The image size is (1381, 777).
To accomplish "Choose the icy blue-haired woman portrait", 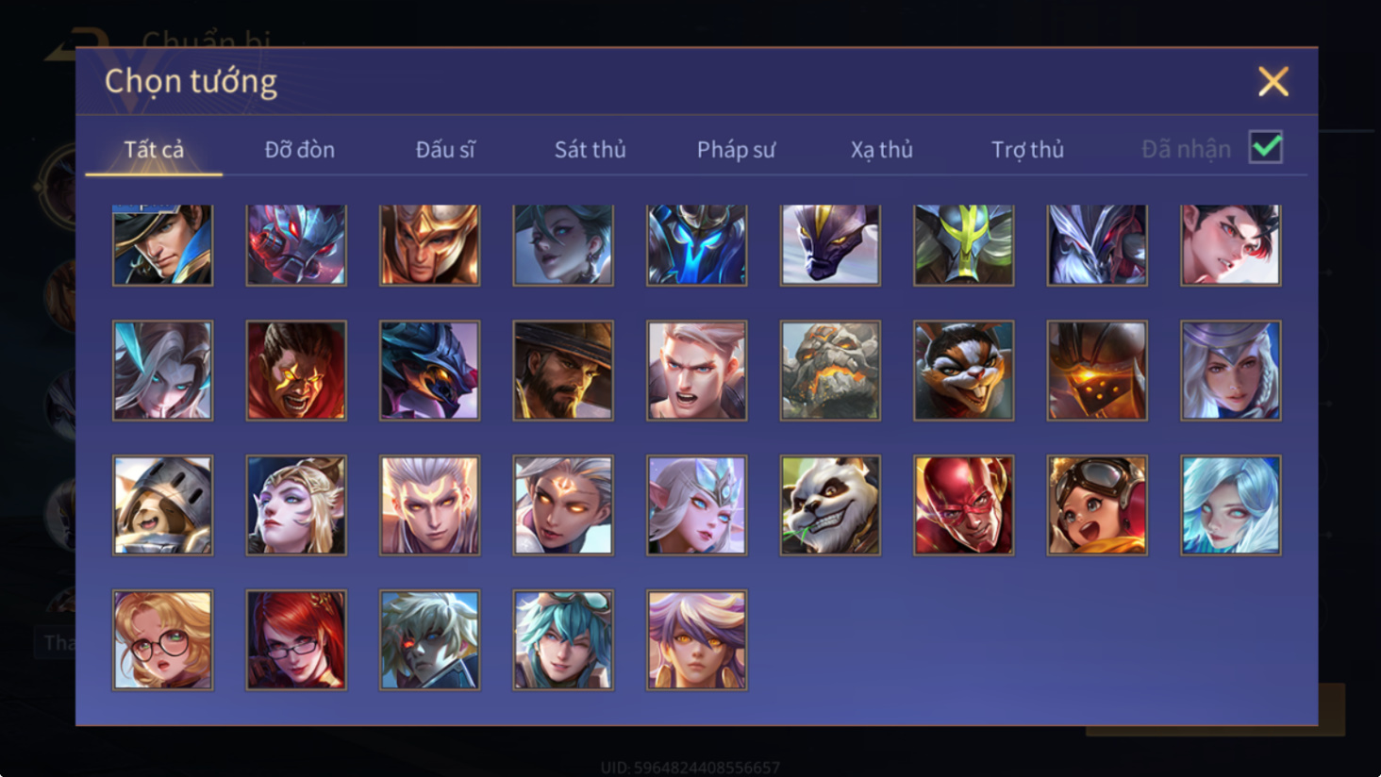I will point(1230,505).
